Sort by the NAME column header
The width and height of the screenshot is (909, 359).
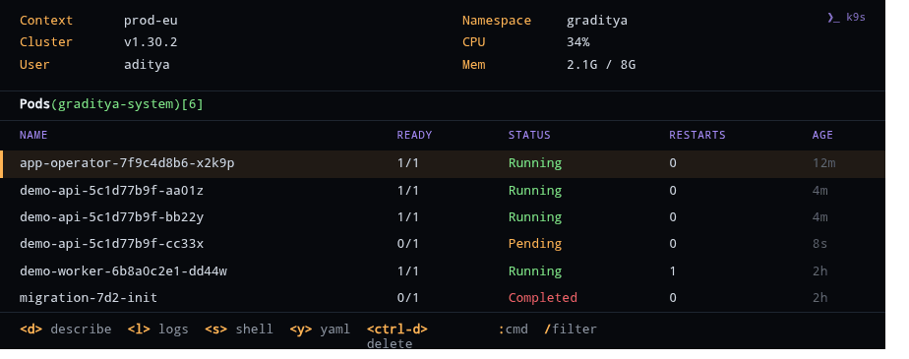pyautogui.click(x=33, y=135)
